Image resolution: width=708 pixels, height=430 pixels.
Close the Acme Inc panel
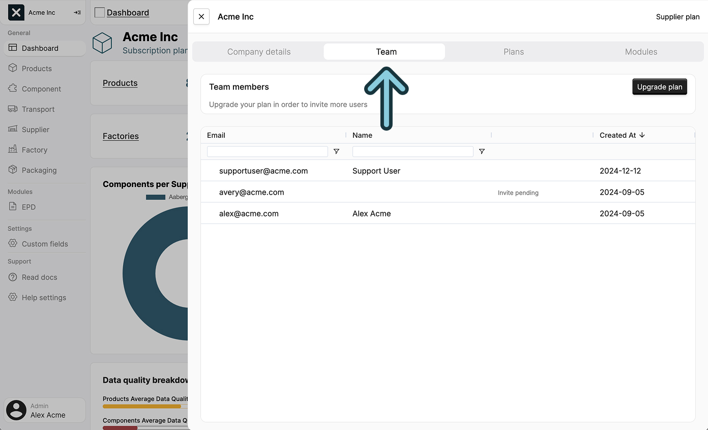tap(201, 17)
